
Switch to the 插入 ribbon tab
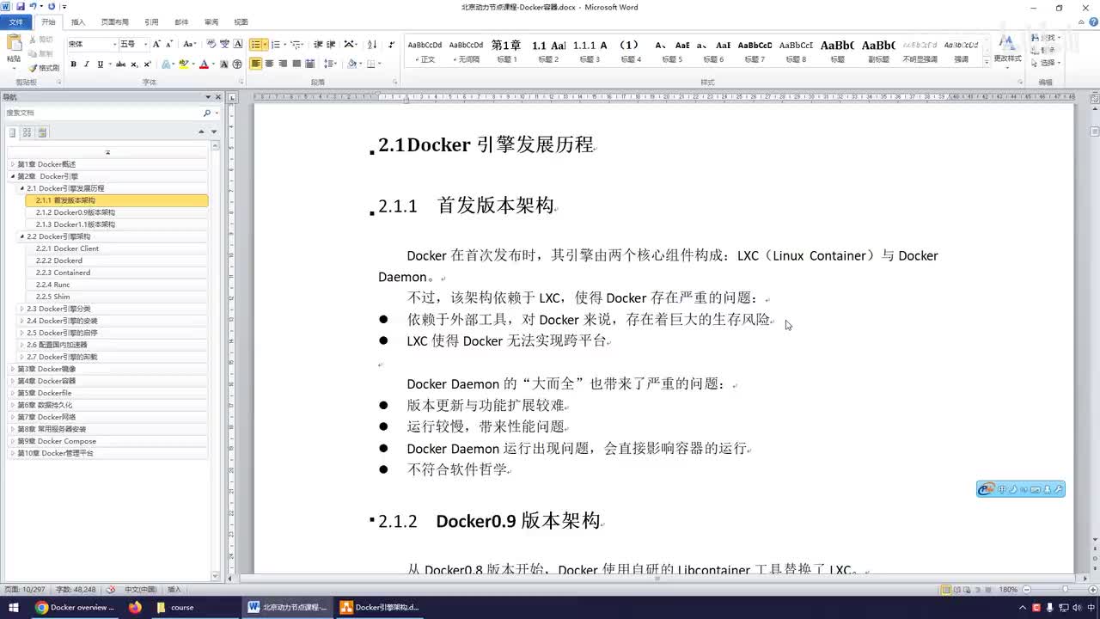78,22
